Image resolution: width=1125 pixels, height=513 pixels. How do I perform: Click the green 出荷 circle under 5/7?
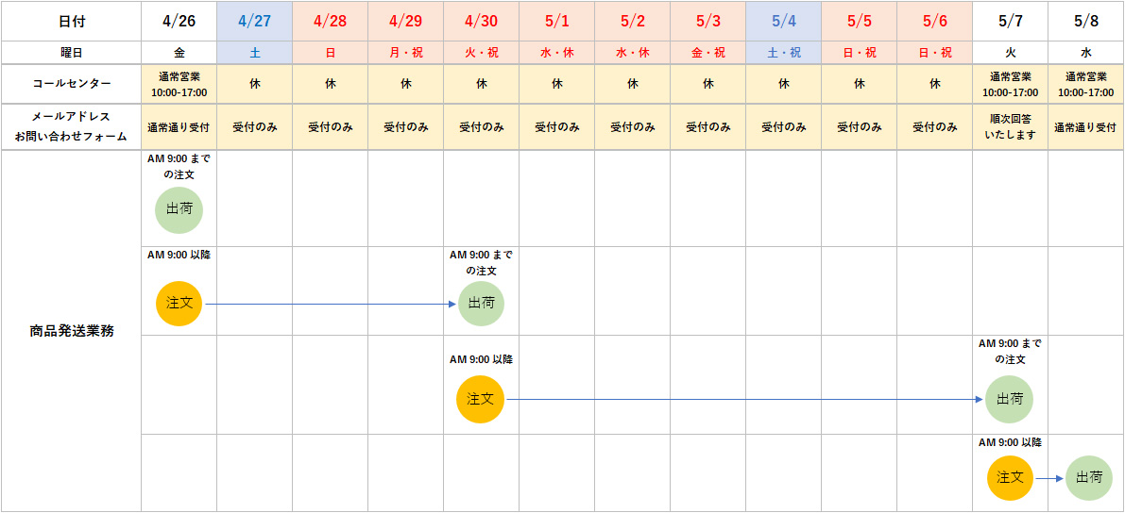tap(1009, 399)
